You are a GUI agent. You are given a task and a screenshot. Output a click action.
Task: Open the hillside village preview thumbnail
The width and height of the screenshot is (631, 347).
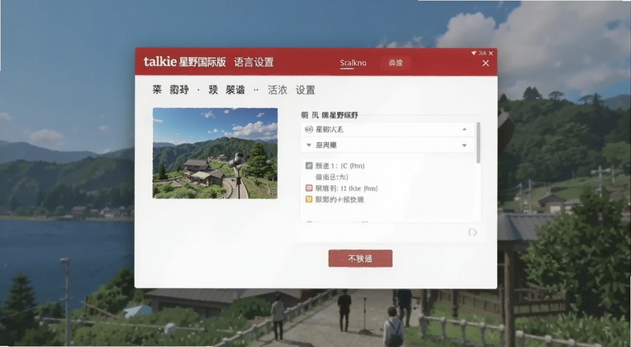click(215, 153)
